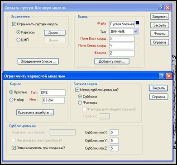Click Справка button in upper dialog

point(159,42)
